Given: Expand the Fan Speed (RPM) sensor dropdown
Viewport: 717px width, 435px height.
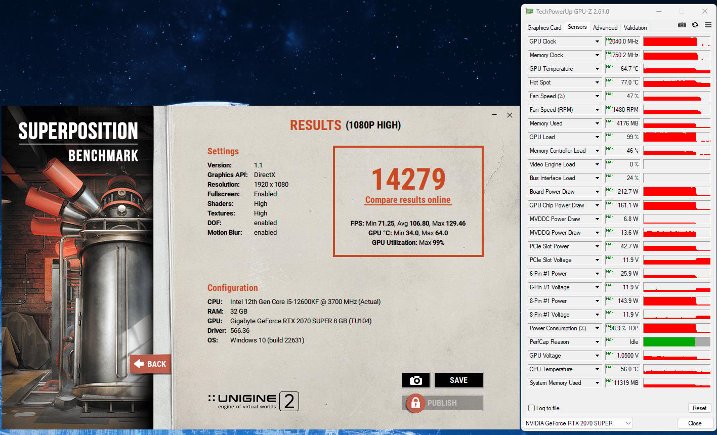Looking at the screenshot, I should [x=597, y=110].
